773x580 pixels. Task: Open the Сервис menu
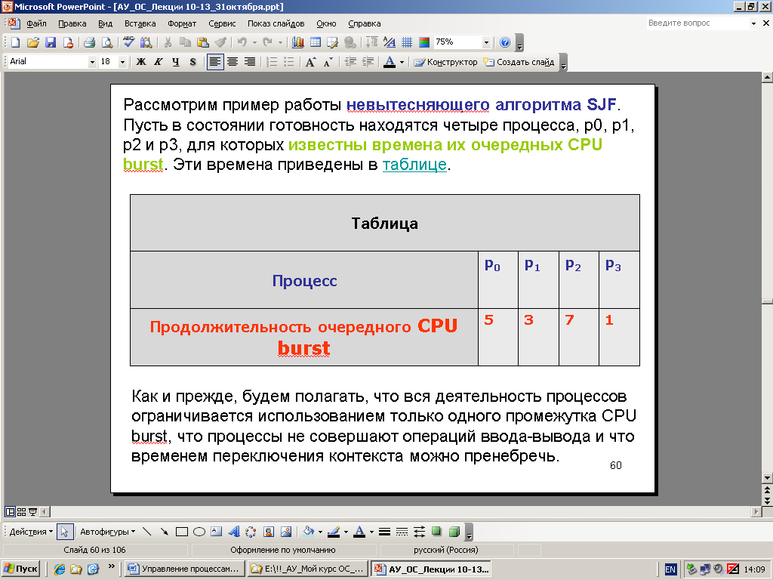click(222, 23)
